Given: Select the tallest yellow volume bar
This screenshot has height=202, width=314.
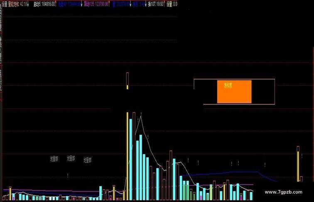Looking at the screenshot, I should coord(128,156).
